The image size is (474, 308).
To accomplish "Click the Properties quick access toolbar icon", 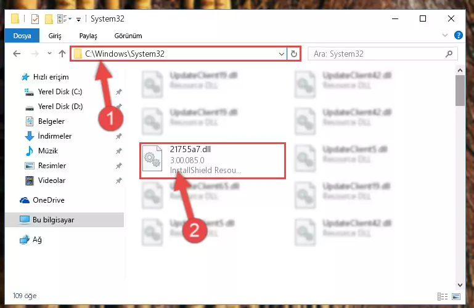I will [35, 19].
